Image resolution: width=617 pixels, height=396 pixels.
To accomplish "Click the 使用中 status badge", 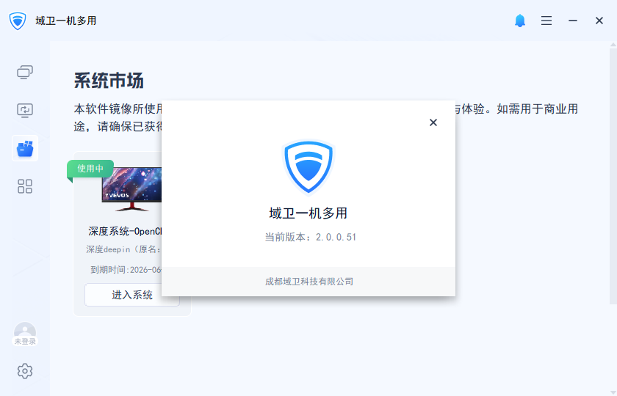I will (90, 169).
